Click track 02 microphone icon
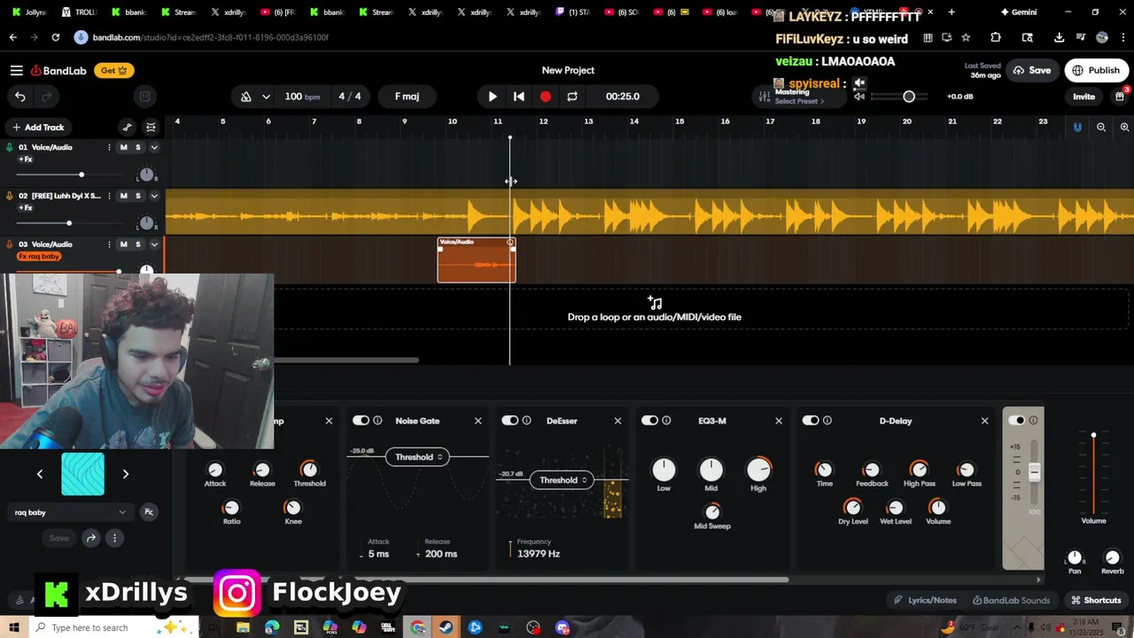Viewport: 1134px width, 638px height. [x=10, y=196]
